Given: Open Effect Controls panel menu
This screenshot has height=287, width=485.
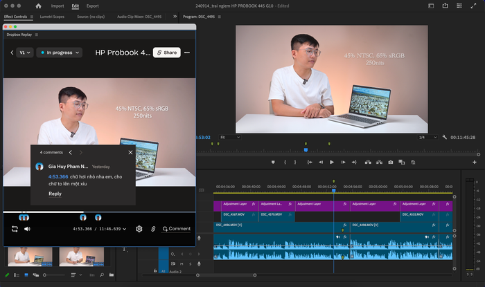Looking at the screenshot, I should click(32, 17).
